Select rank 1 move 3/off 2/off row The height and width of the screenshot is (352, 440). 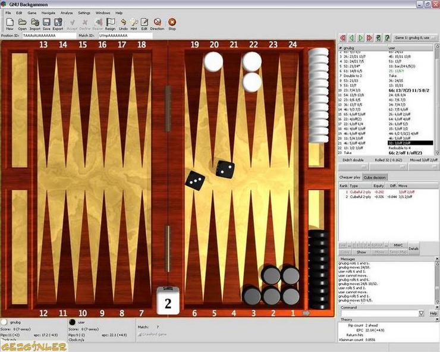coord(388,192)
